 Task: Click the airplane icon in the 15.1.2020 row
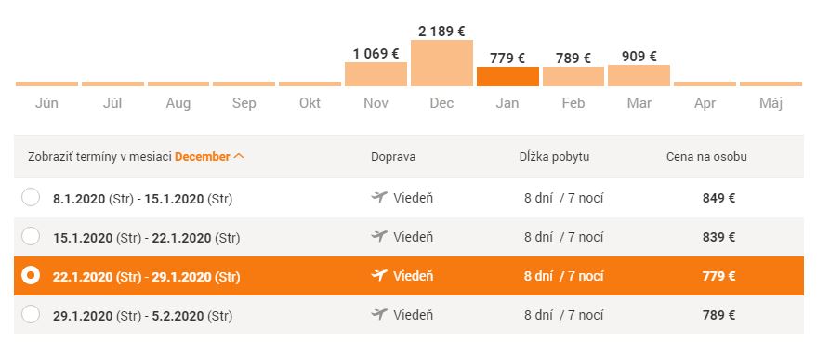click(379, 236)
